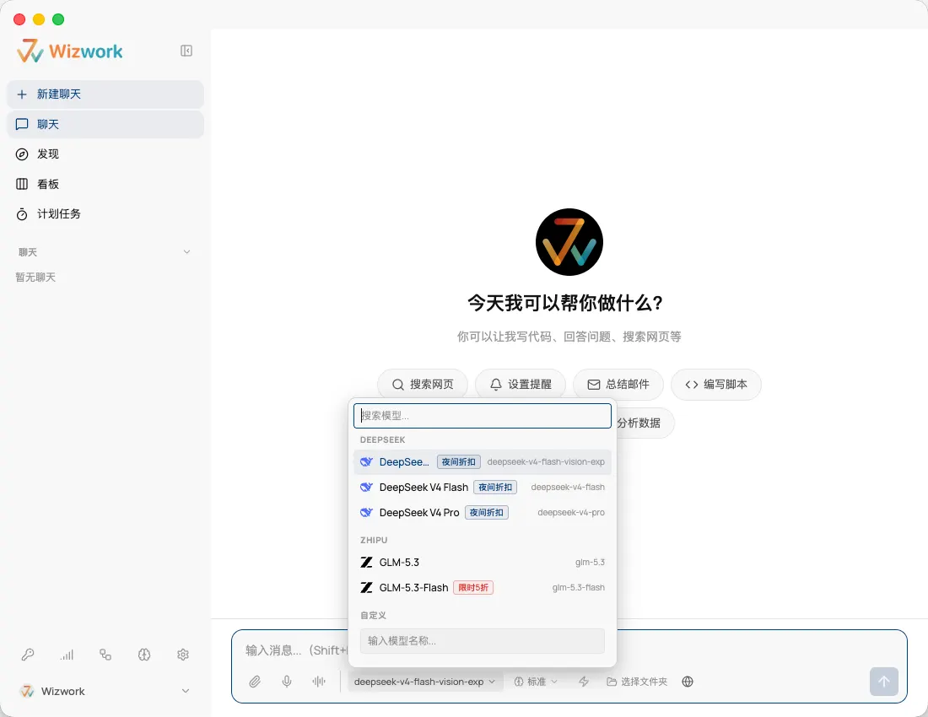Click the stopwatch icon beside 计划任务
Viewport: 928px width, 717px height.
[22, 213]
